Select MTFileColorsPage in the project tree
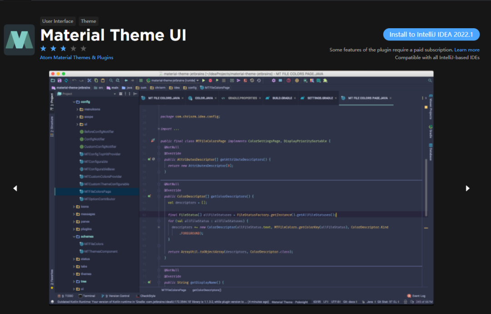This screenshot has height=314, width=491. [97, 192]
